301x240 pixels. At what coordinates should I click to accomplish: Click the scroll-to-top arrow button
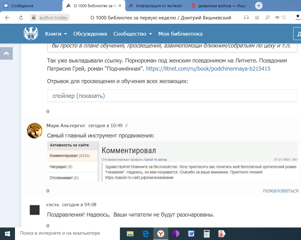point(7,53)
